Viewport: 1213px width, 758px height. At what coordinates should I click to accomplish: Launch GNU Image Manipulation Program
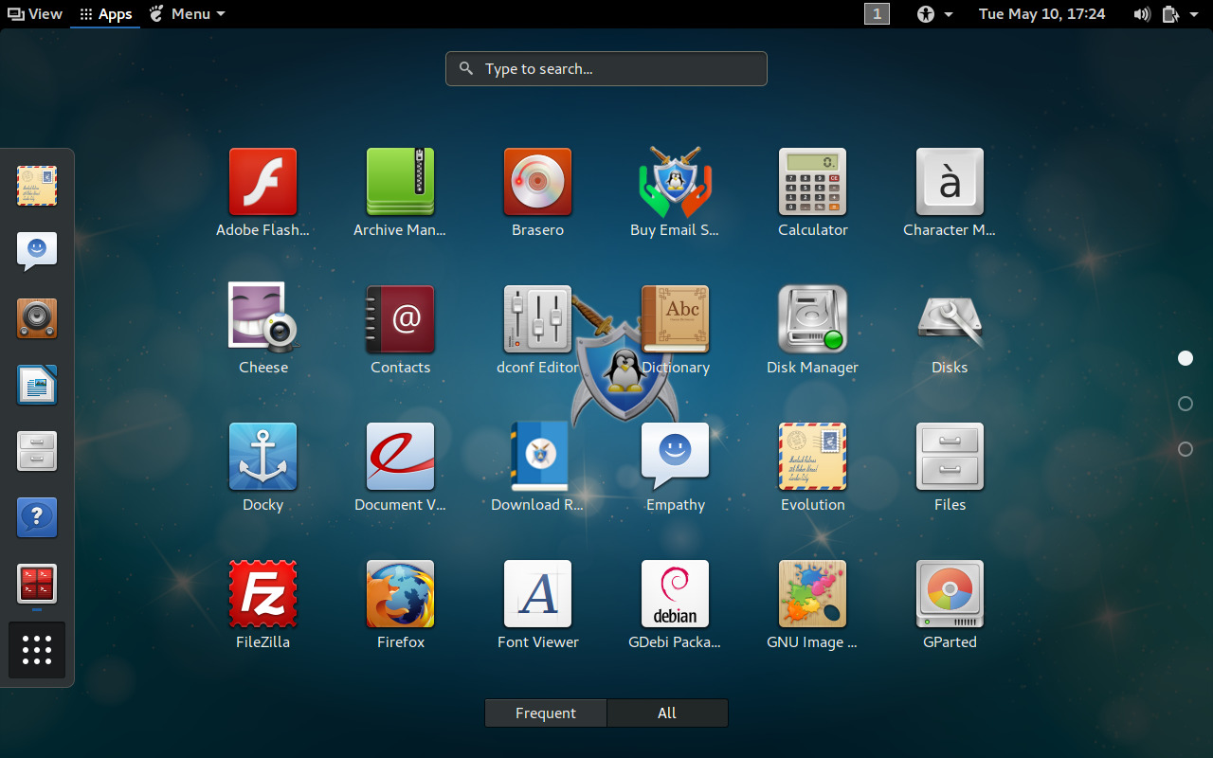pos(812,594)
